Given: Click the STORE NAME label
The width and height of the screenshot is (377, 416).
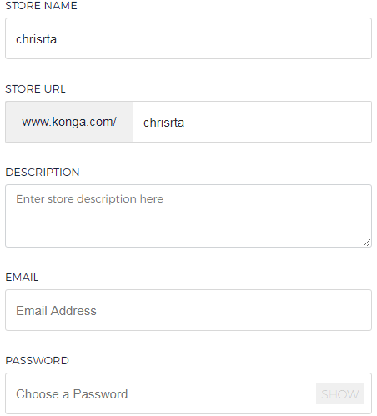Looking at the screenshot, I should (x=41, y=6).
